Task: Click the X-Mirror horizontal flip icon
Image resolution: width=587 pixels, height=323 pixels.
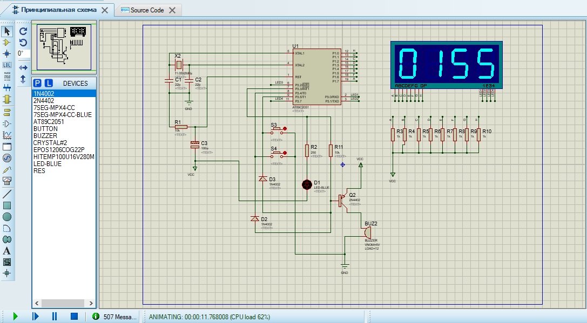Action: click(23, 67)
